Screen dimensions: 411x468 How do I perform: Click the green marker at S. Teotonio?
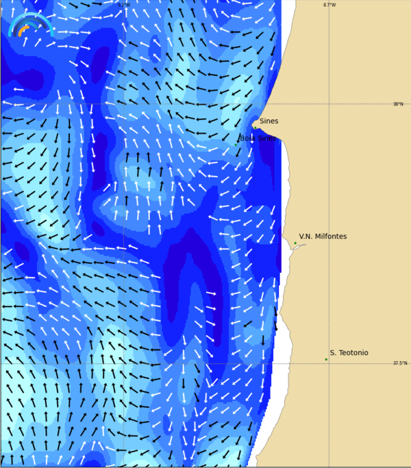point(326,360)
